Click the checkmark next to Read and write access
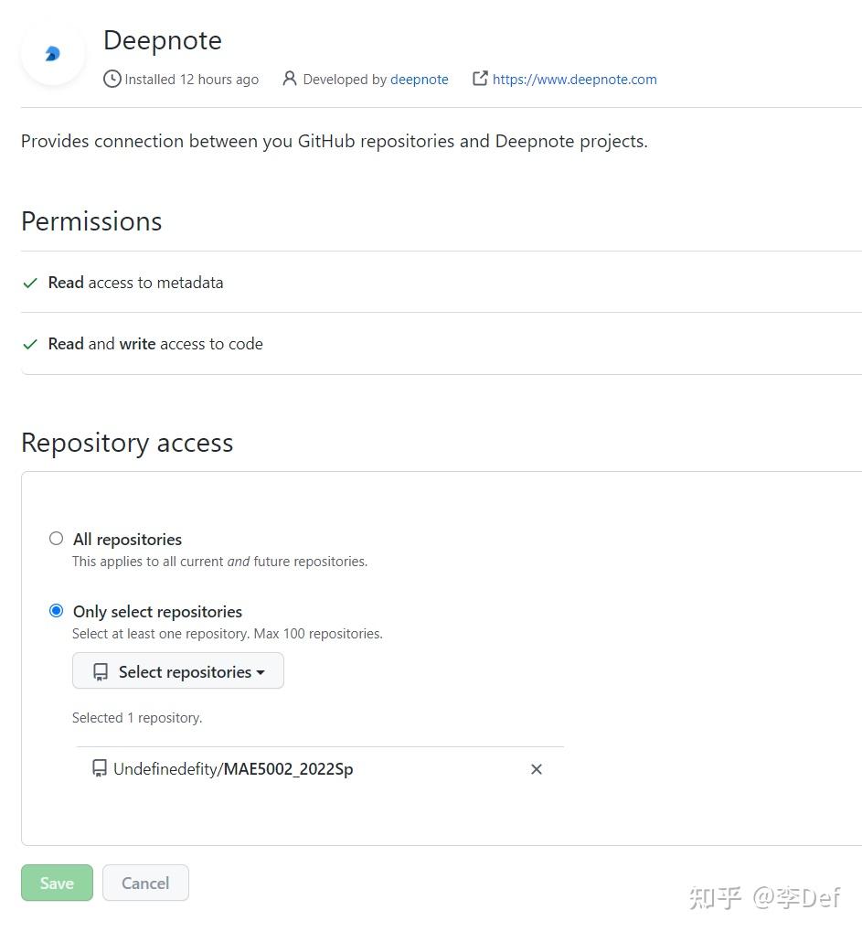Viewport: 862px width, 932px height. (30, 343)
